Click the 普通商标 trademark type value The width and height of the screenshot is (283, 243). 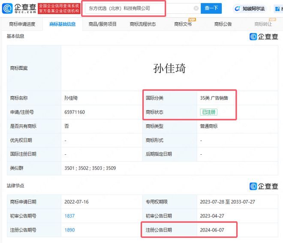(x=209, y=126)
